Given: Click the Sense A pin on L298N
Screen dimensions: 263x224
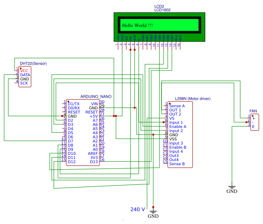Looking at the screenshot, I should pos(177,106).
